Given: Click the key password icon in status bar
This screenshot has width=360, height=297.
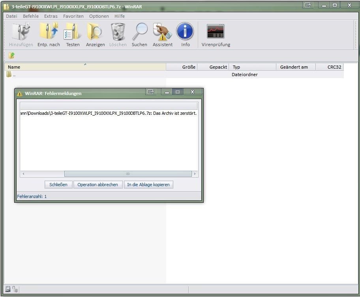Looking at the screenshot, I should [x=15, y=289].
